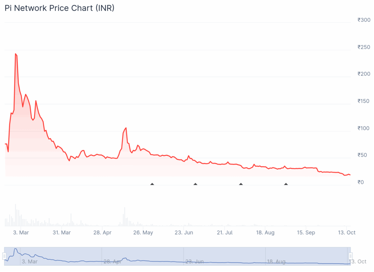The image size is (374, 272).
Task: Click the left range navigator handle
Action: point(4,256)
